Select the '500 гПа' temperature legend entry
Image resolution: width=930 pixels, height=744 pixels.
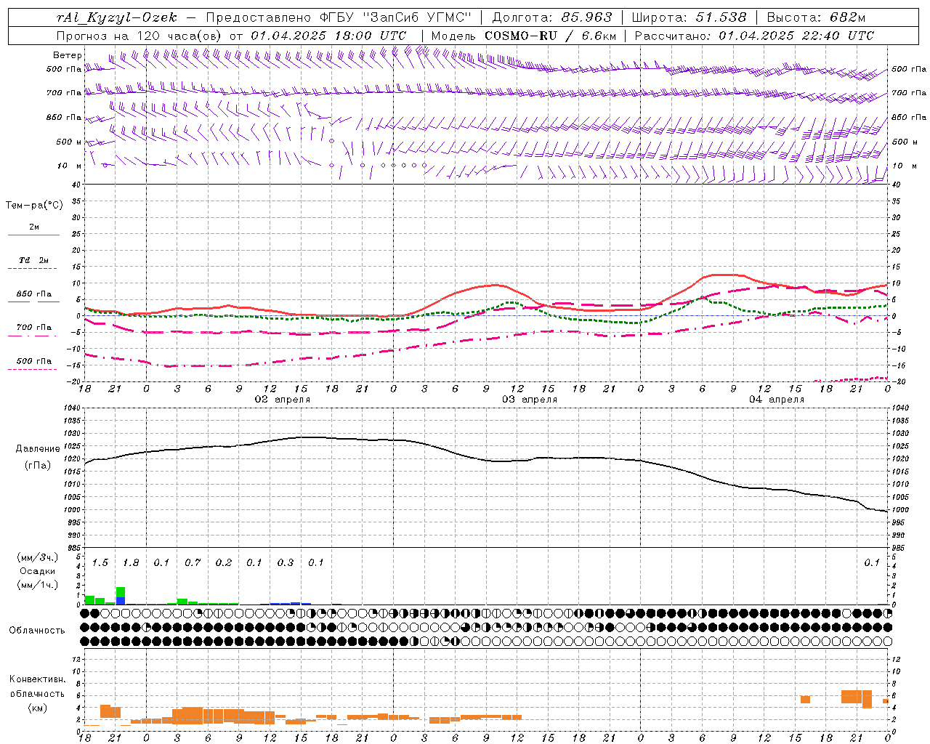33,361
